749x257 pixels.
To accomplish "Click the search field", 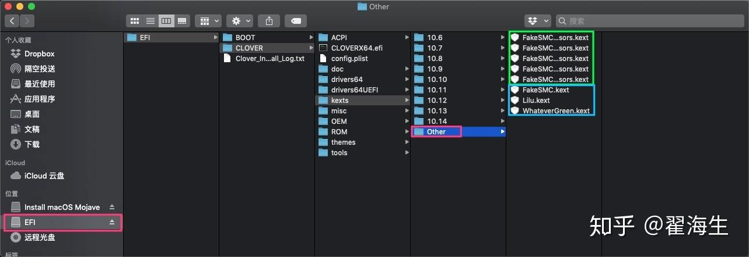I will tap(650, 21).
